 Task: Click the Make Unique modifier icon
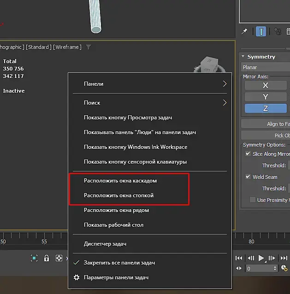pyautogui.click(x=278, y=31)
